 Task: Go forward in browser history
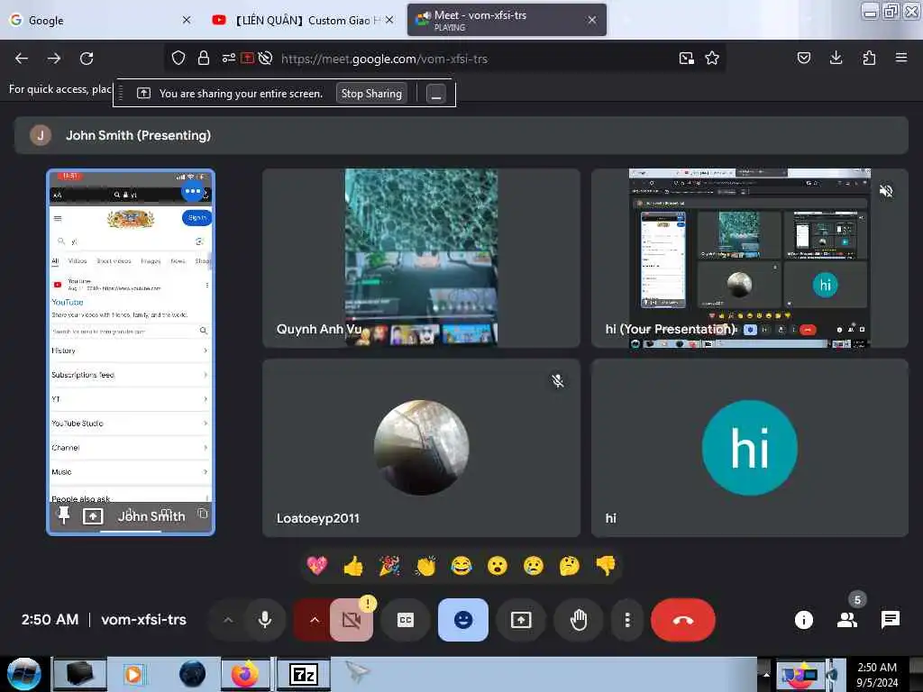tap(54, 59)
